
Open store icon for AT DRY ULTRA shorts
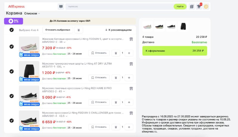(131, 64)
